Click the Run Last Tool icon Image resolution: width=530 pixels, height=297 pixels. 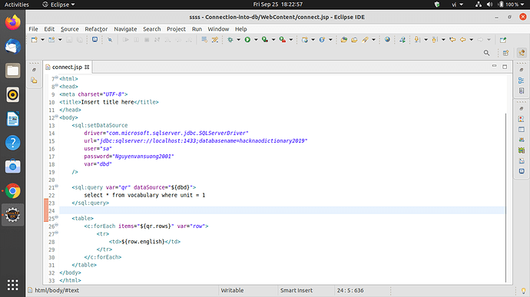point(283,40)
